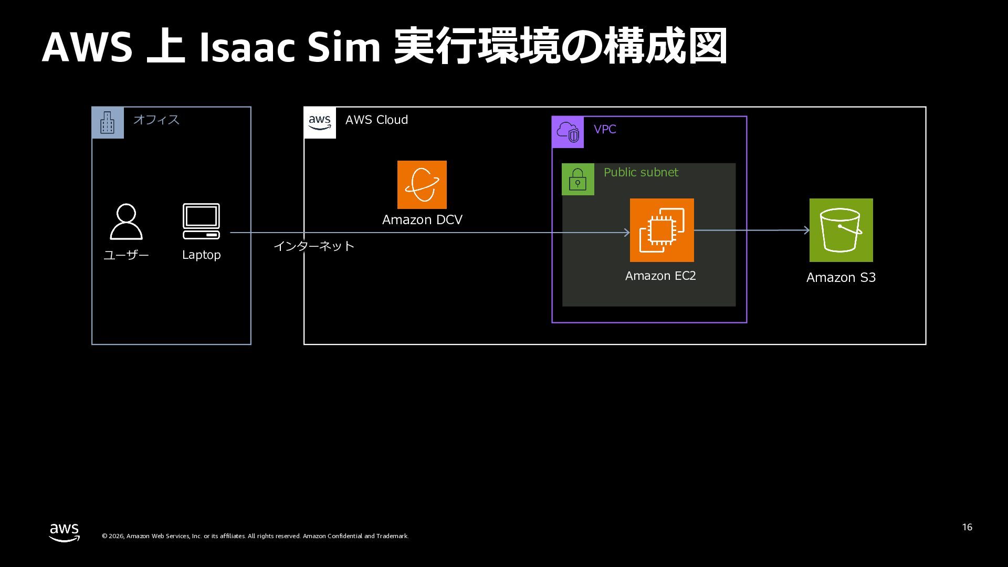Image resolution: width=1008 pixels, height=567 pixels.
Task: Select the インターネット connection label
Action: coord(314,246)
